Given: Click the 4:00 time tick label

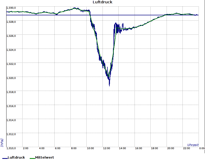Looking at the screenshot, I should pyautogui.click(x=42, y=148).
